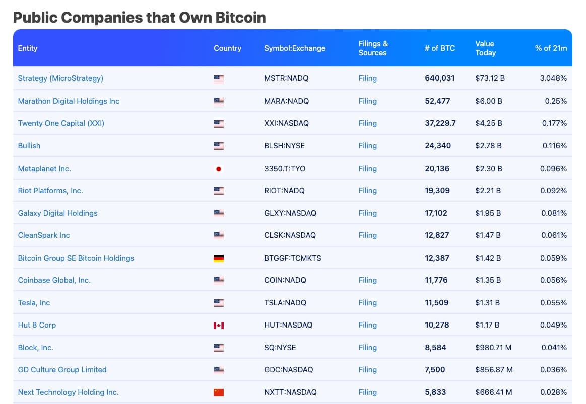Sort table by # of BTC column
This screenshot has width=586, height=404.
(x=439, y=48)
